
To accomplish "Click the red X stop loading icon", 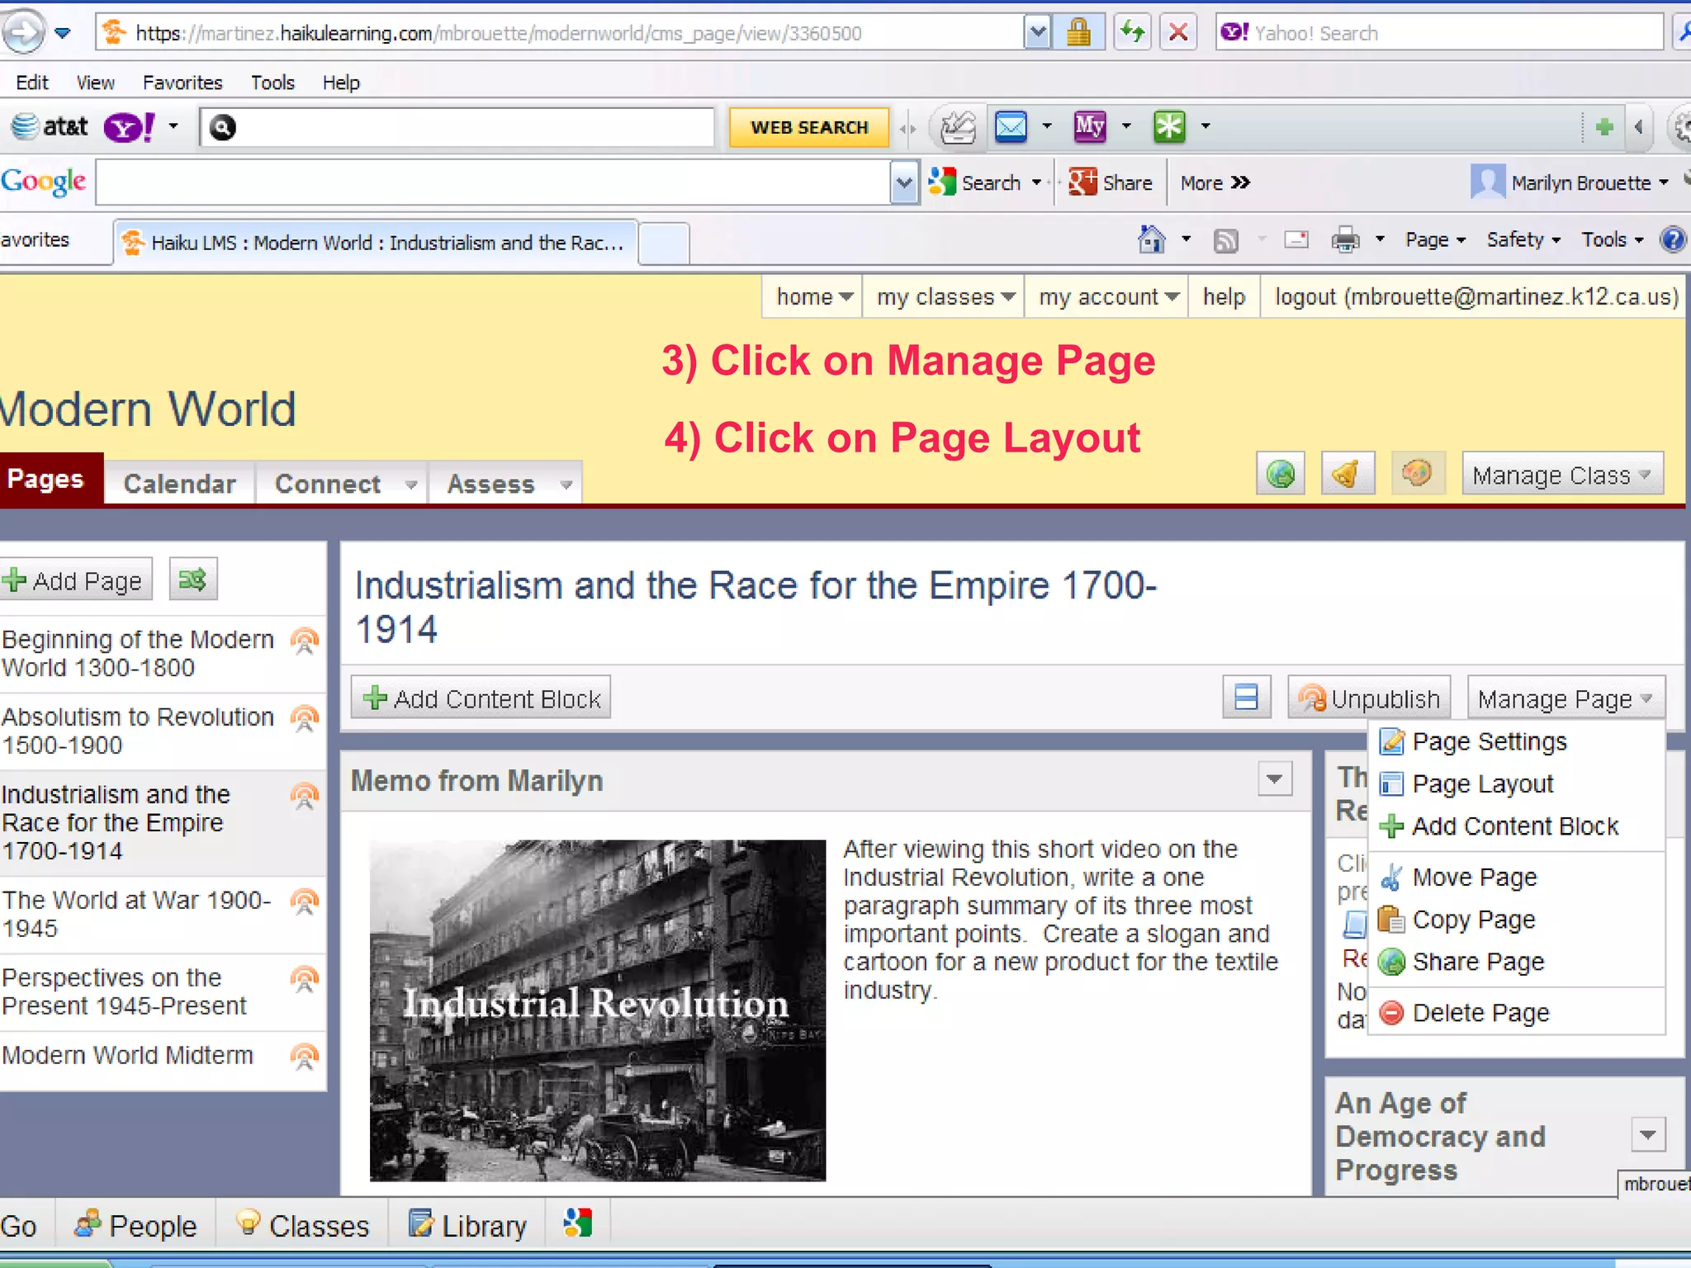I will point(1178,33).
